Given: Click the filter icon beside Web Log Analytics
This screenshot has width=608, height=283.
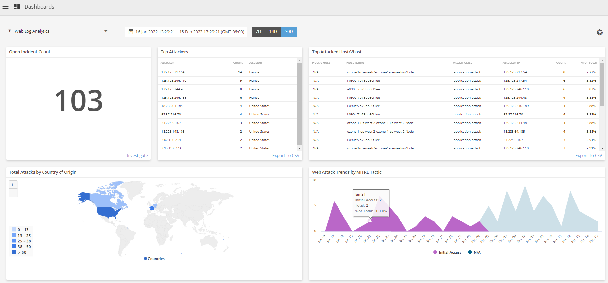Looking at the screenshot, I should (x=10, y=31).
